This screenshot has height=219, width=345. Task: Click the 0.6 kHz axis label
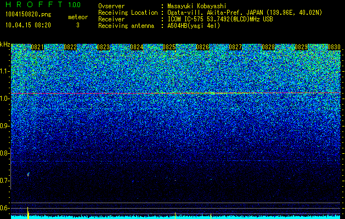click(5, 208)
